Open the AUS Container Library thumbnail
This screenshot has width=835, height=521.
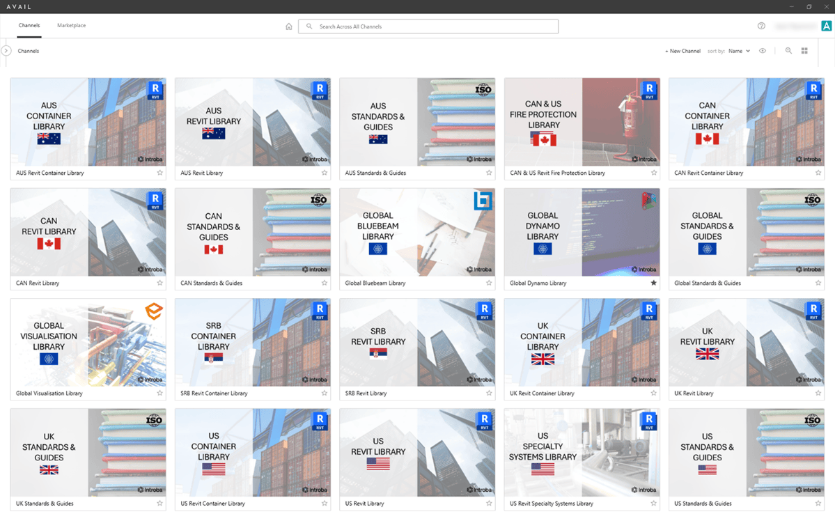pyautogui.click(x=88, y=122)
